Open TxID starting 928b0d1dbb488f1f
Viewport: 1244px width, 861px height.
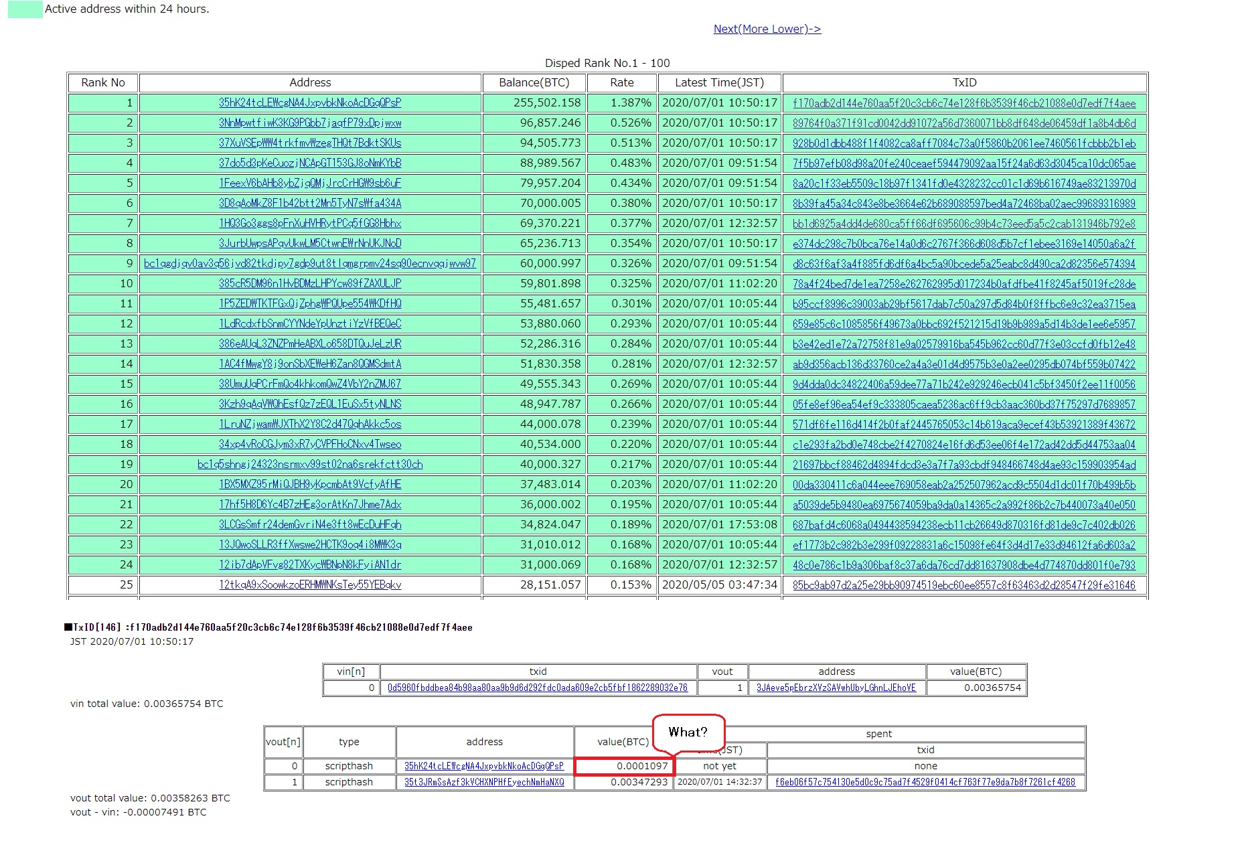point(964,143)
